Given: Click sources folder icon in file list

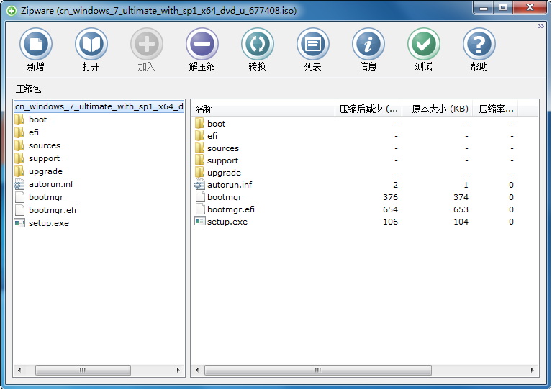Looking at the screenshot, I should (x=199, y=148).
